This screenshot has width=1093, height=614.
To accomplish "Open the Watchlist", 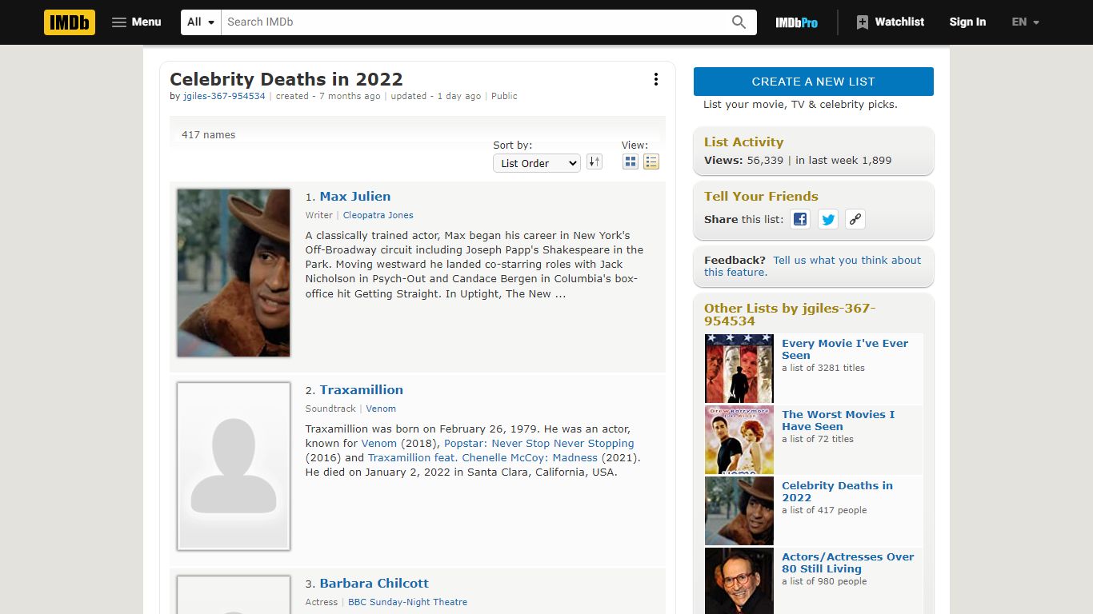I will 890,22.
